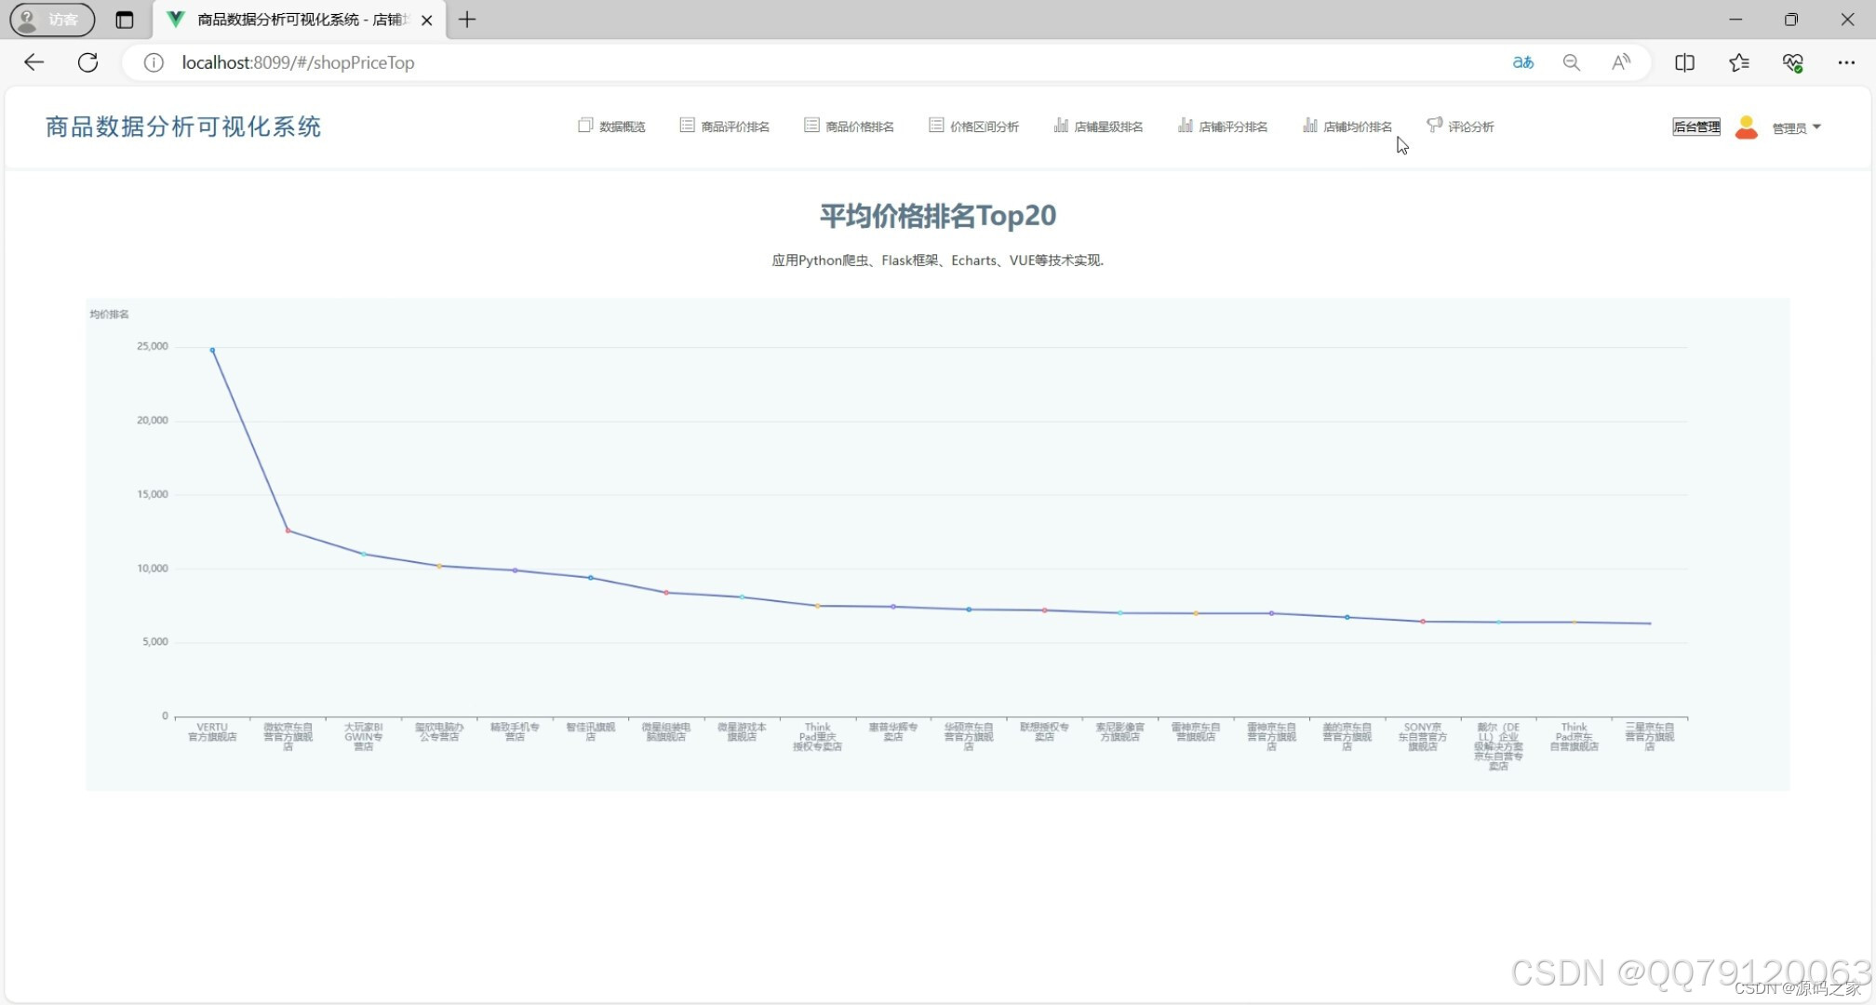Viewport: 1876px width, 1005px height.
Task: Click megaphone icon beside 评论分析
Action: tap(1434, 125)
